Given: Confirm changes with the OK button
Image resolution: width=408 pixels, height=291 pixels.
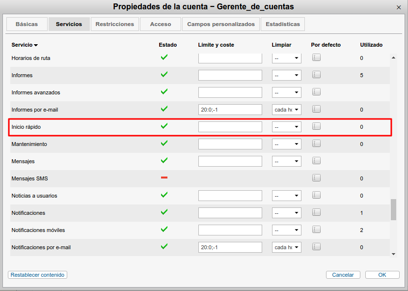Looking at the screenshot, I should pos(382,275).
